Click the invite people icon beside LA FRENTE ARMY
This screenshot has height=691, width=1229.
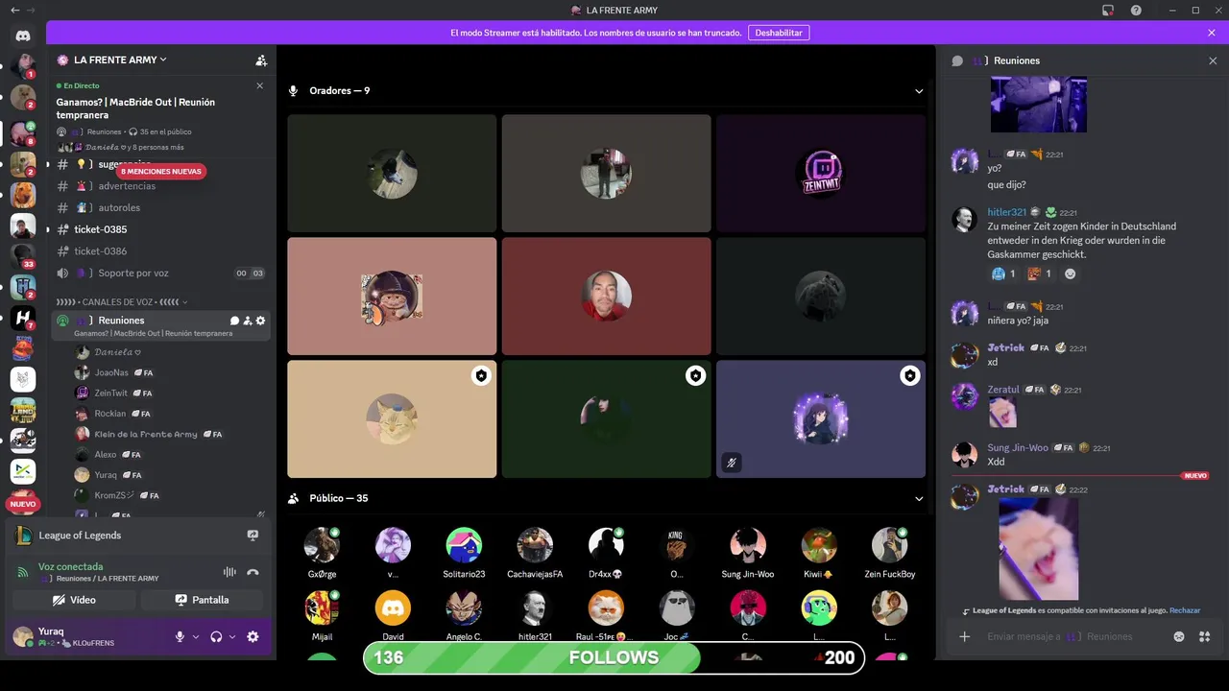coord(261,60)
